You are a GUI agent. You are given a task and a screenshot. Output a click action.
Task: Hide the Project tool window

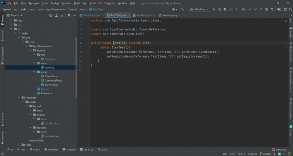pos(74,15)
